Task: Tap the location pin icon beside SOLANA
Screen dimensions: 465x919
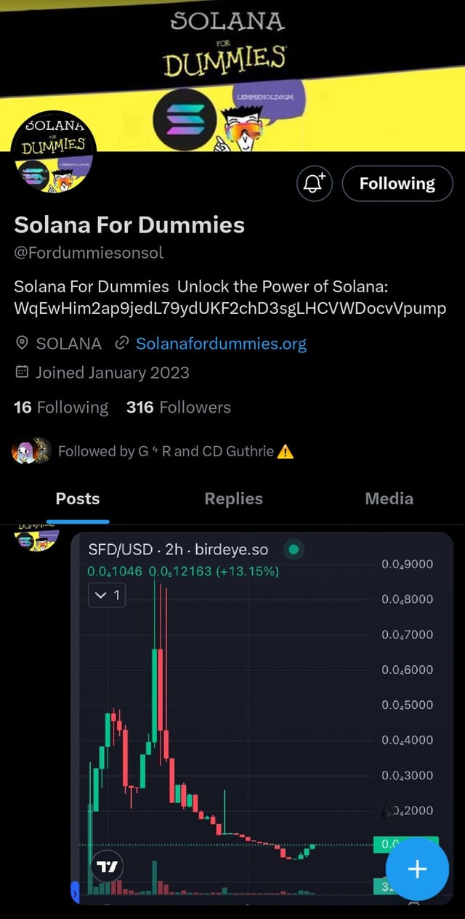Action: click(22, 344)
